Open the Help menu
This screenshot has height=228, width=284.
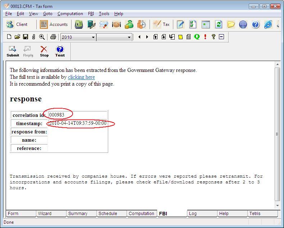coord(119,14)
